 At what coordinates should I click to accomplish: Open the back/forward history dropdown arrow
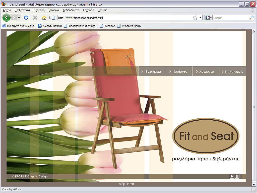19,18
